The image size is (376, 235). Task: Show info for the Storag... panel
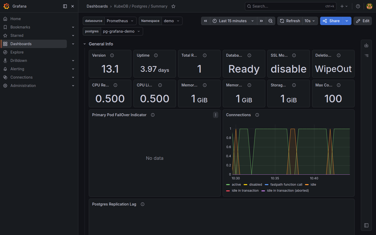(x=294, y=85)
